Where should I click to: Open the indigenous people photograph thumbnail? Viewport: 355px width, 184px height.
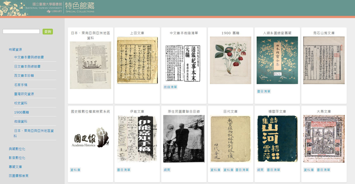pos(184,139)
